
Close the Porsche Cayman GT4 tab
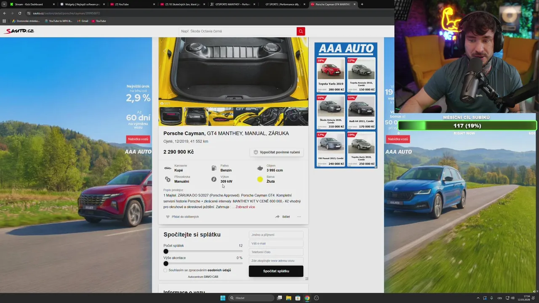point(355,4)
